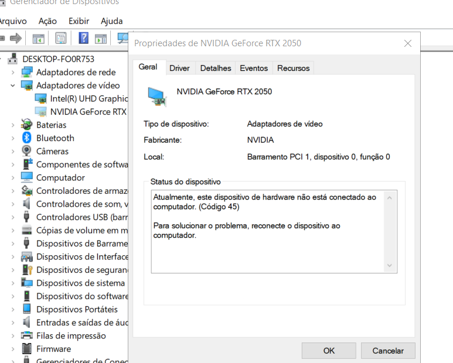Expand the Computador node
Screen dimensions: 453x363
pyautogui.click(x=13, y=178)
